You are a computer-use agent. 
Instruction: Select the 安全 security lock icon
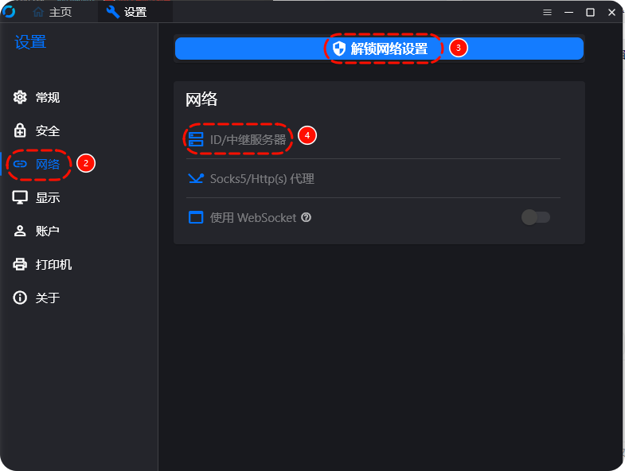click(x=20, y=130)
